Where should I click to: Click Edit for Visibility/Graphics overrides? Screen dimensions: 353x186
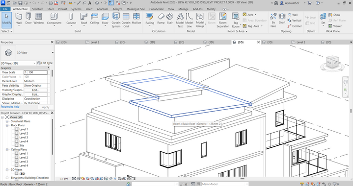click(35, 90)
